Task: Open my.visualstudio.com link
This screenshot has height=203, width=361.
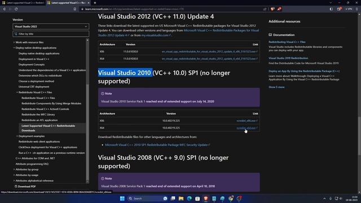Action: pos(156,35)
